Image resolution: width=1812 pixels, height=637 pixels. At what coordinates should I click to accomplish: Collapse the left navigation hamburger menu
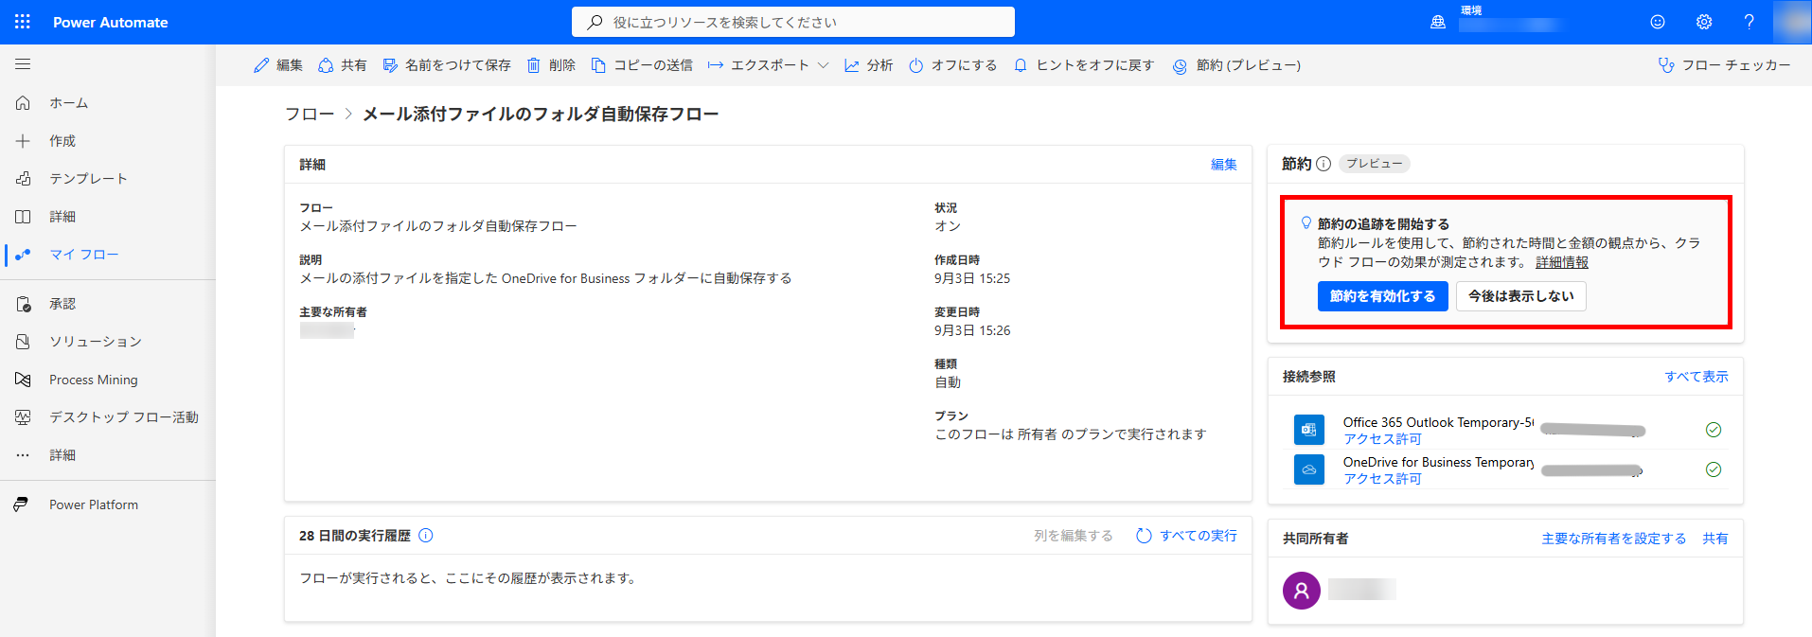[23, 64]
